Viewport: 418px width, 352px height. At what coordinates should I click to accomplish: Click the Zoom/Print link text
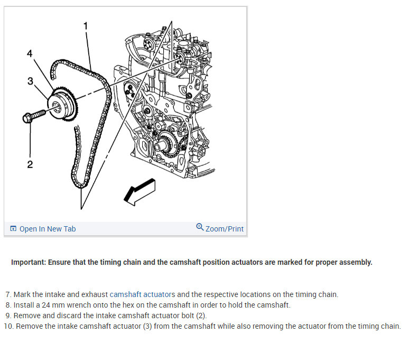click(x=225, y=229)
